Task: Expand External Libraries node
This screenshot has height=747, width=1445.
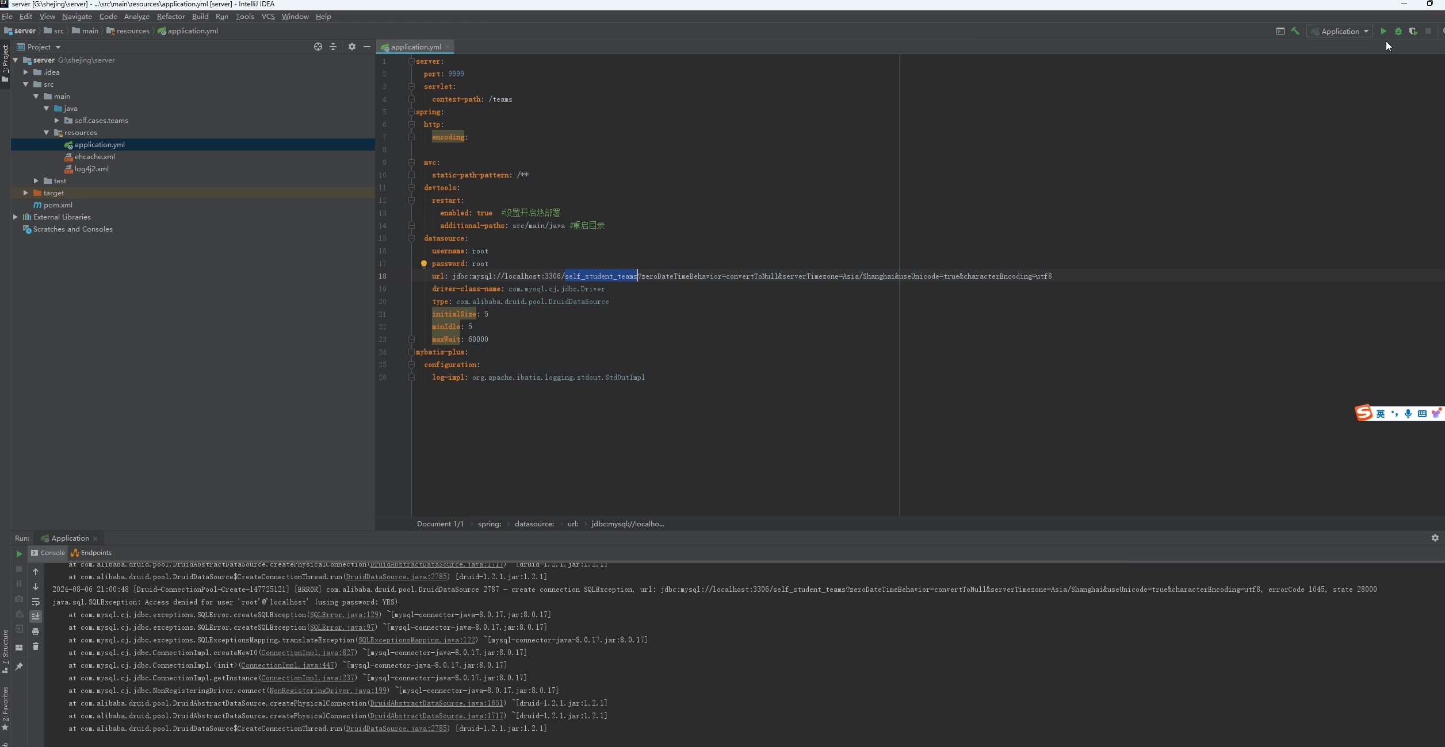Action: pyautogui.click(x=16, y=217)
